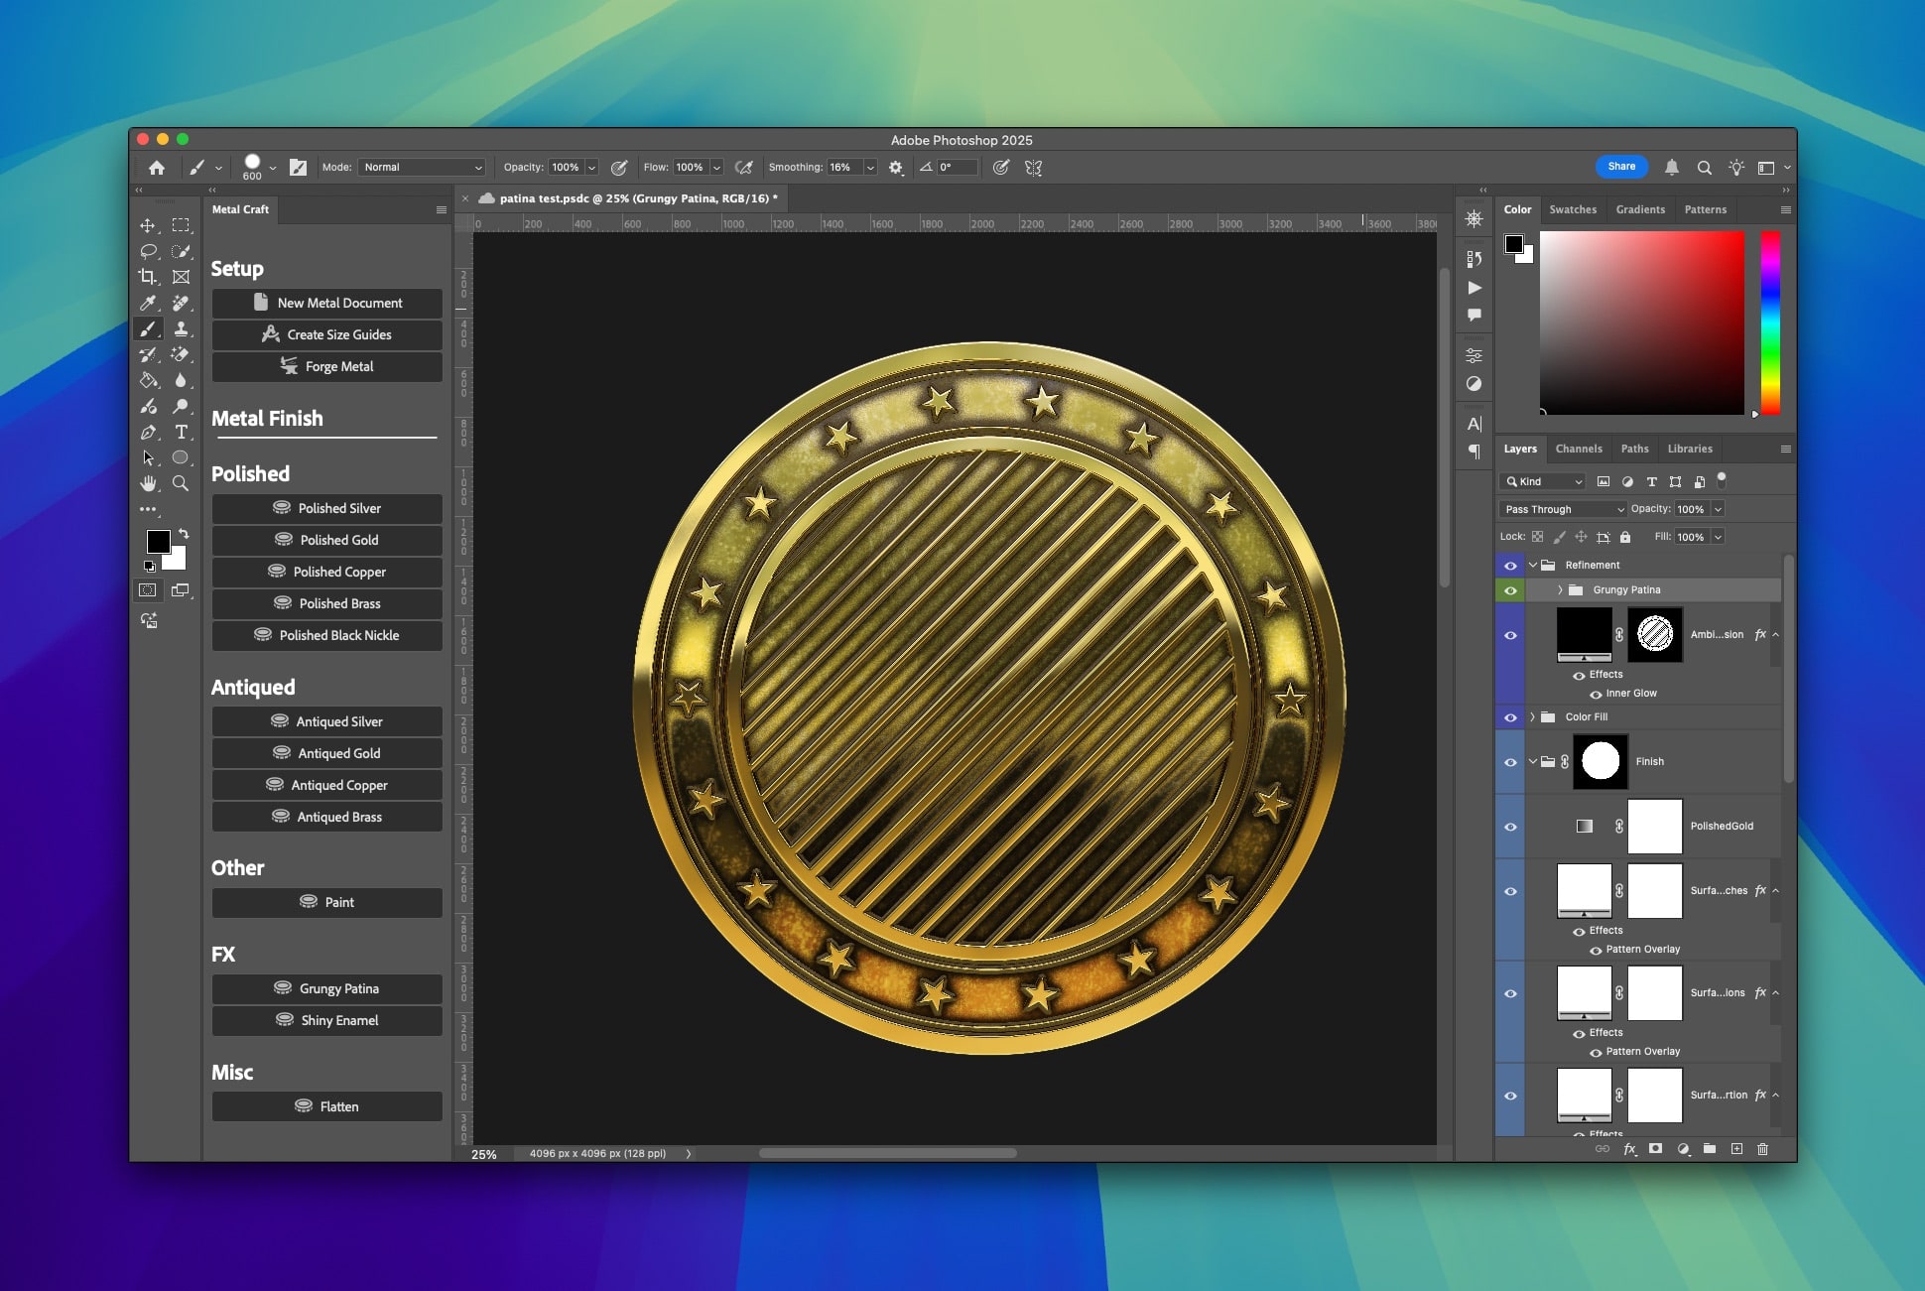Lock all layer properties

point(1625,537)
